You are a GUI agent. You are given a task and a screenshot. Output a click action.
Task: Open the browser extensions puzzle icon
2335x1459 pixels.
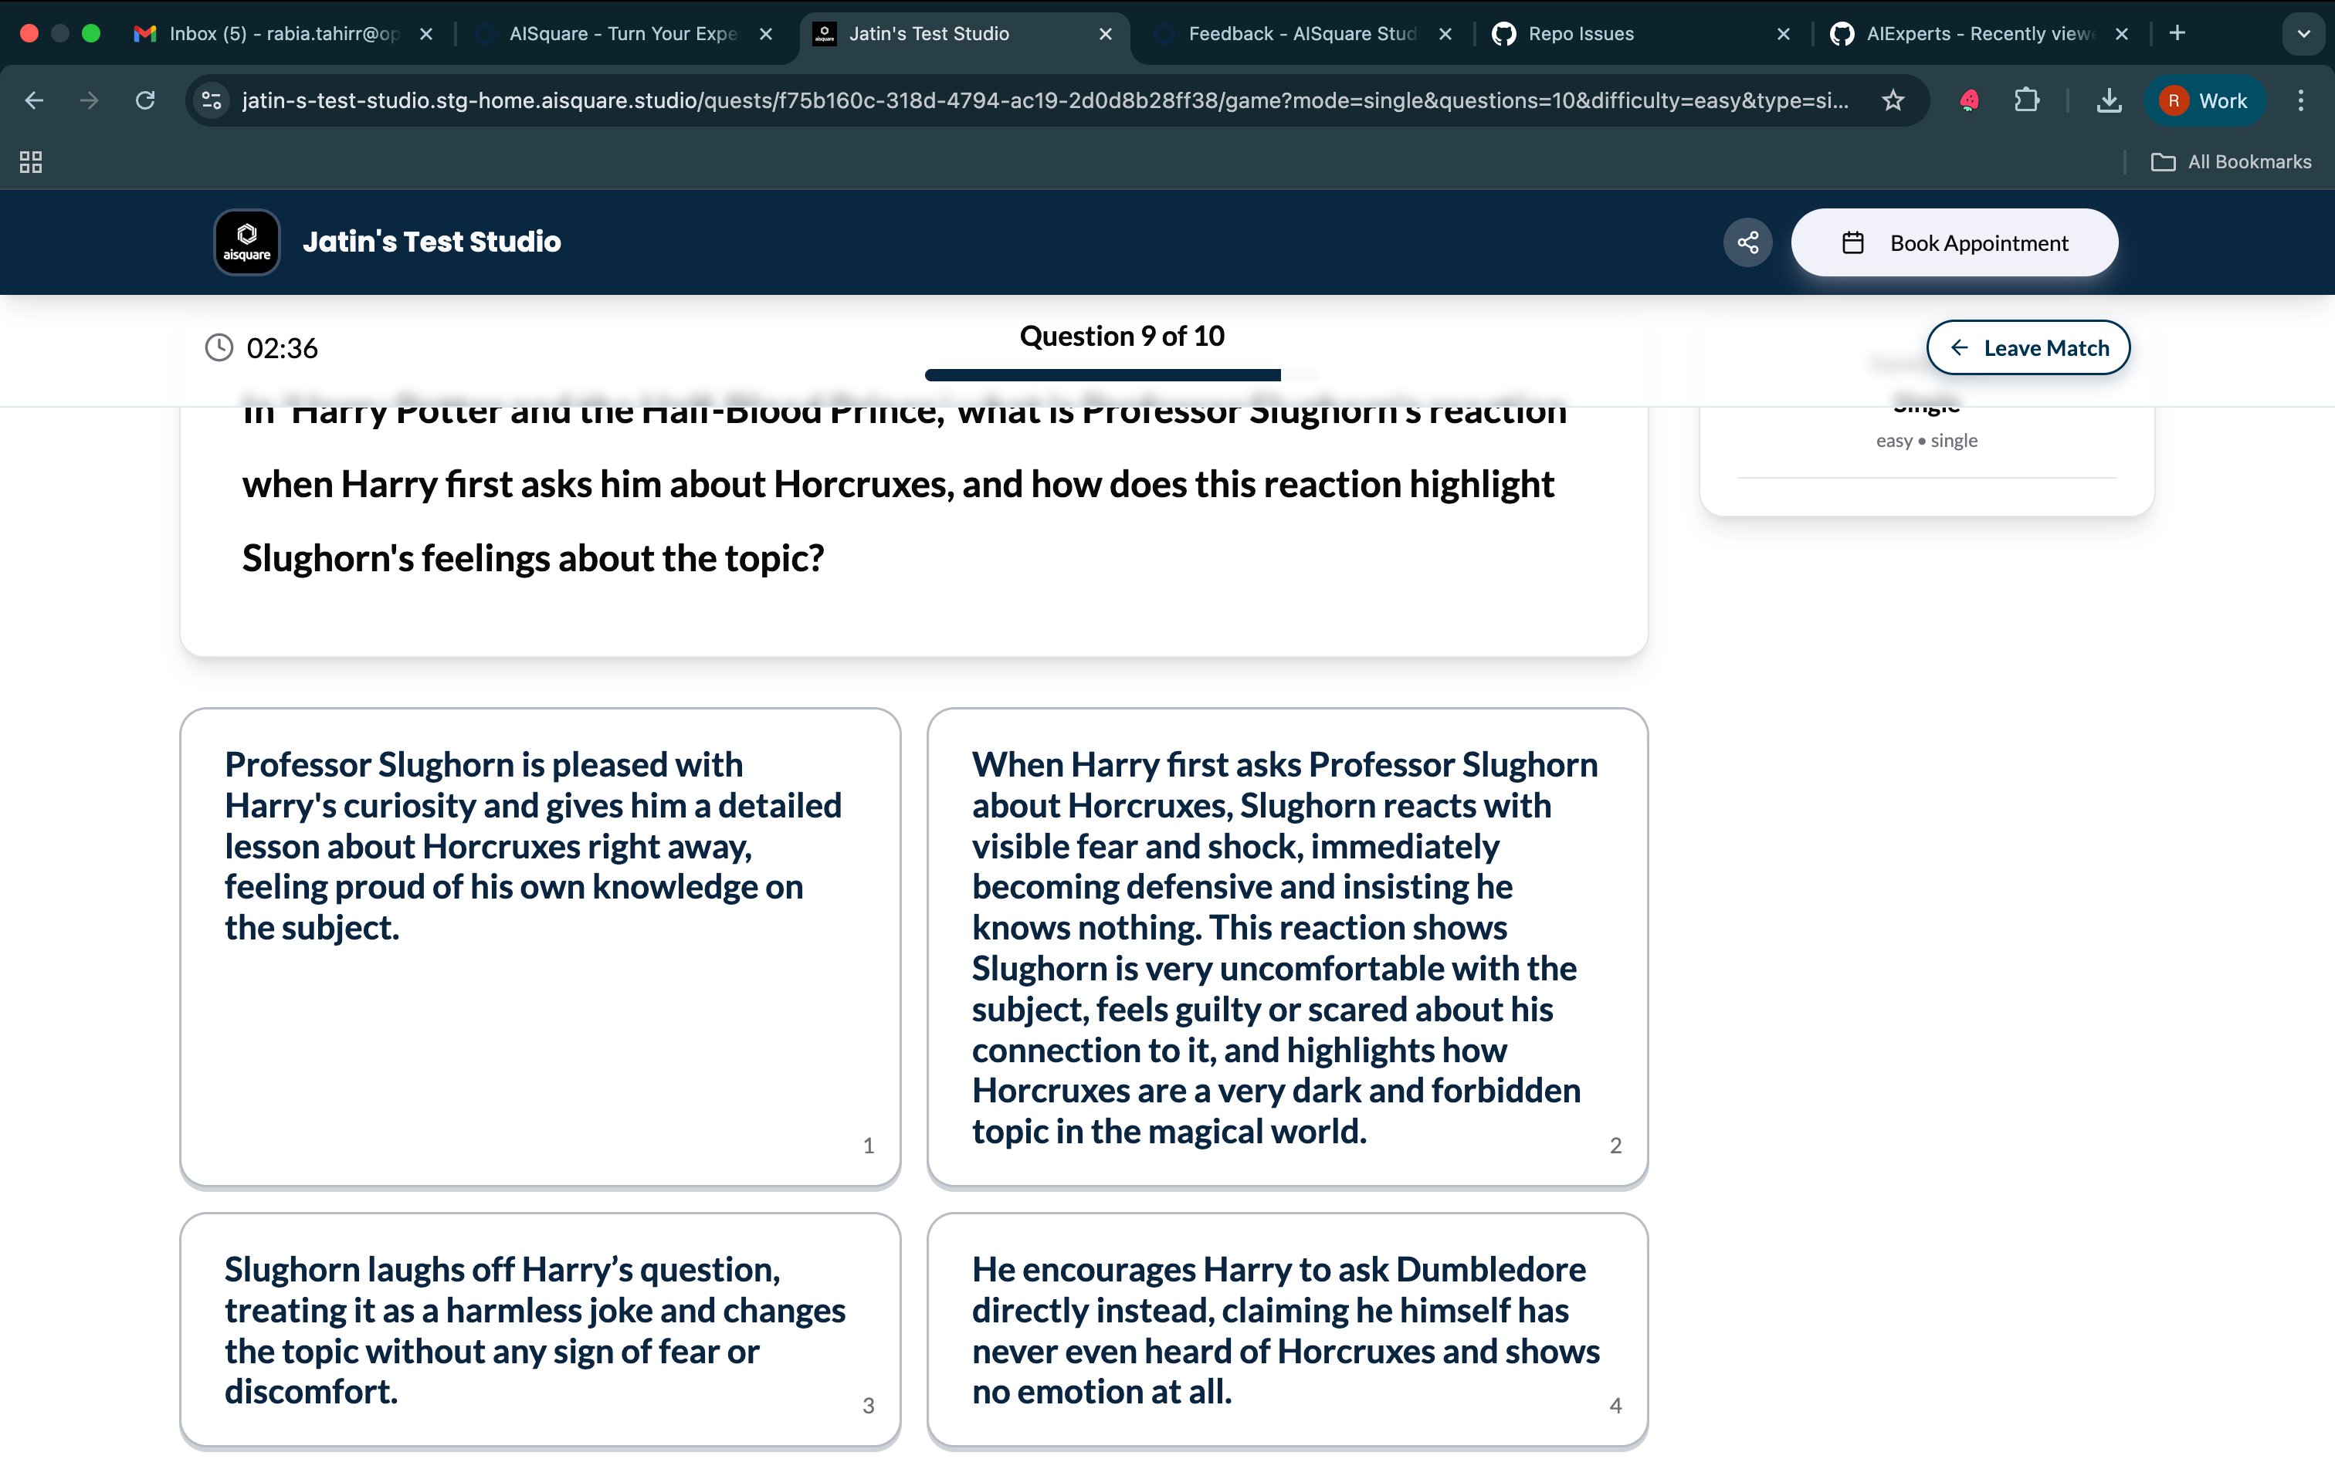(x=2027, y=100)
